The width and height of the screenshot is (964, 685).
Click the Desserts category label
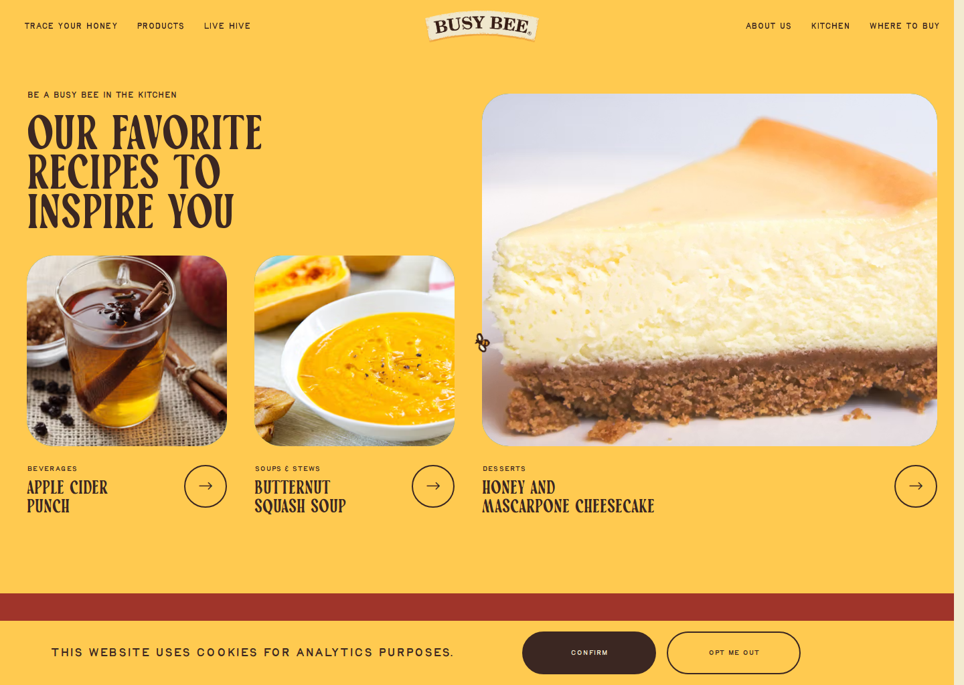click(504, 469)
